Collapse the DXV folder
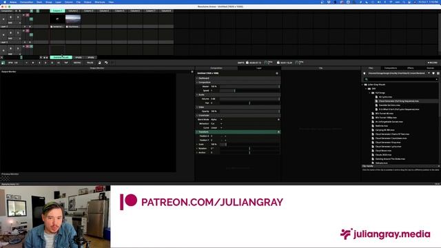441x248 pixels. 366,89
